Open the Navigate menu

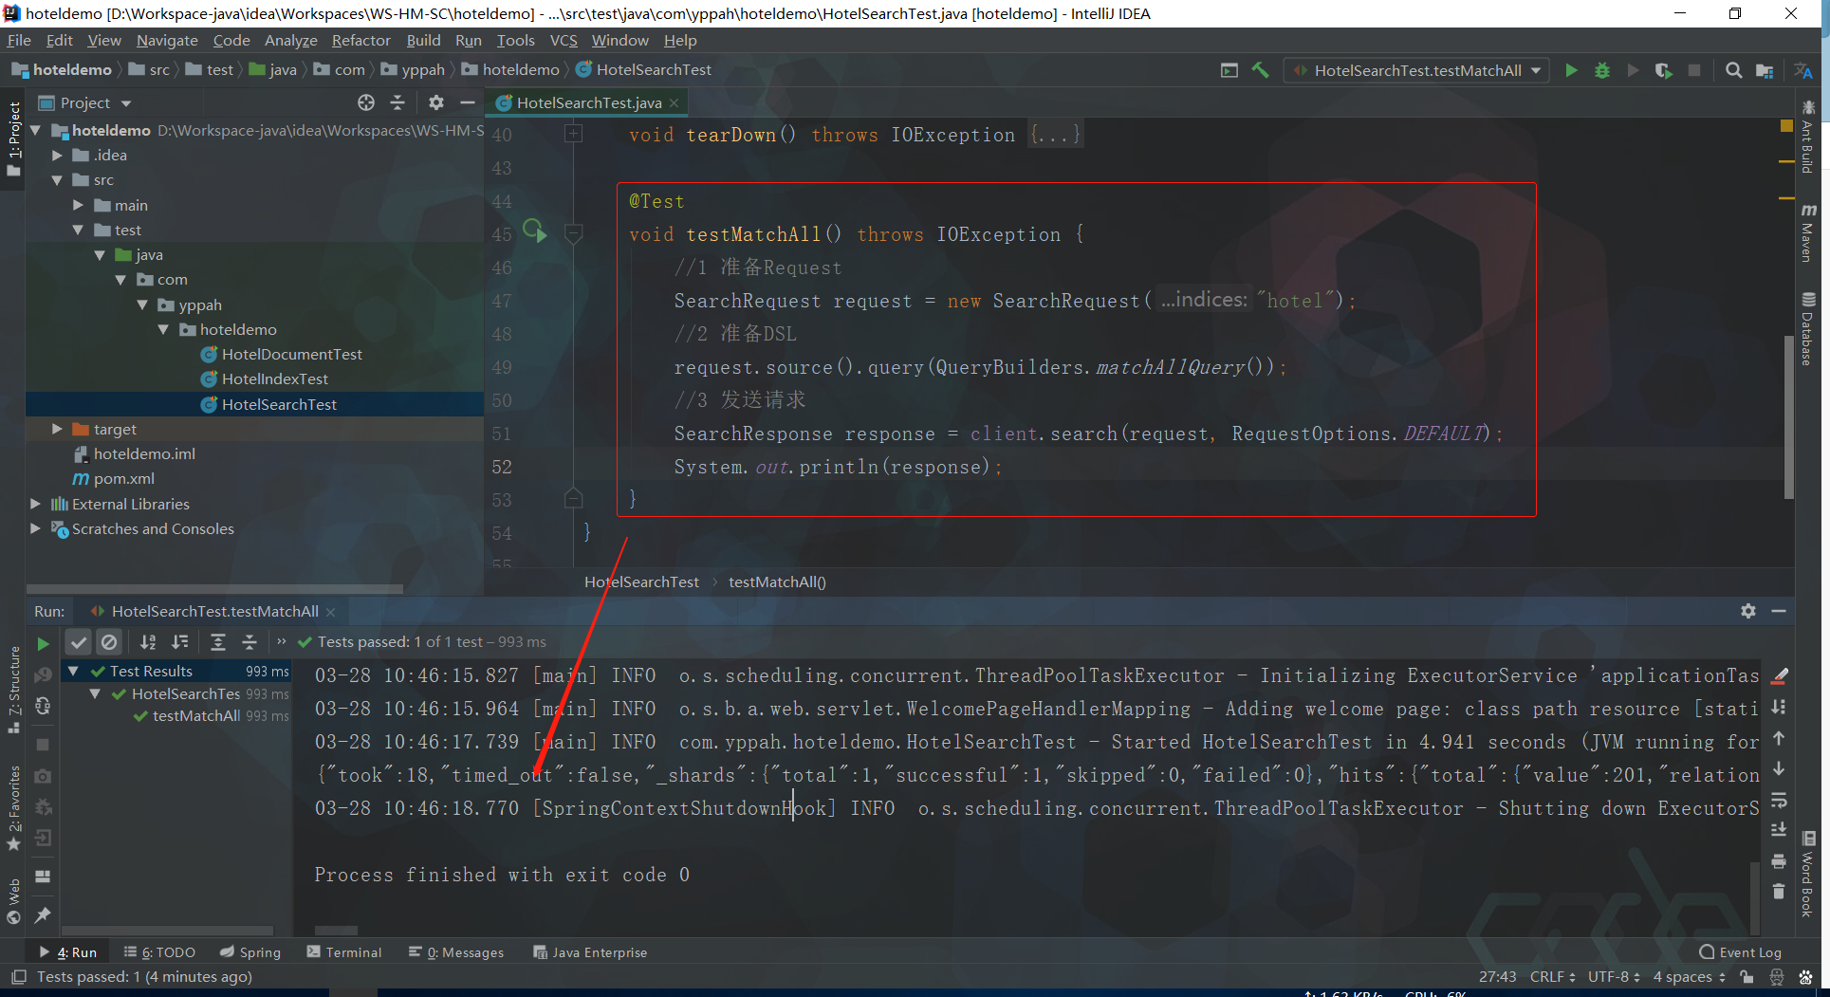pos(167,41)
